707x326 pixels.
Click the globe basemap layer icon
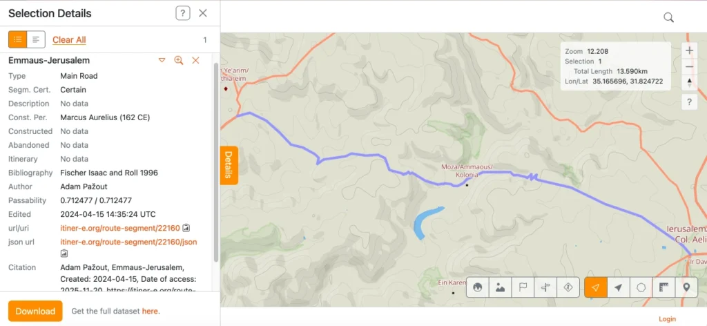click(477, 287)
